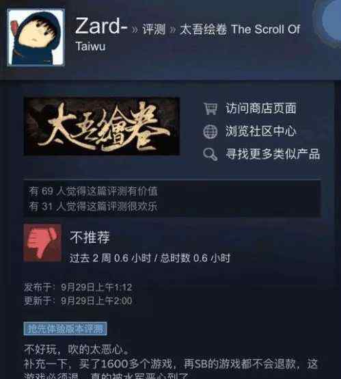
Task: Click the 不好玩，吹的太恶心 review text
Action: point(77,350)
